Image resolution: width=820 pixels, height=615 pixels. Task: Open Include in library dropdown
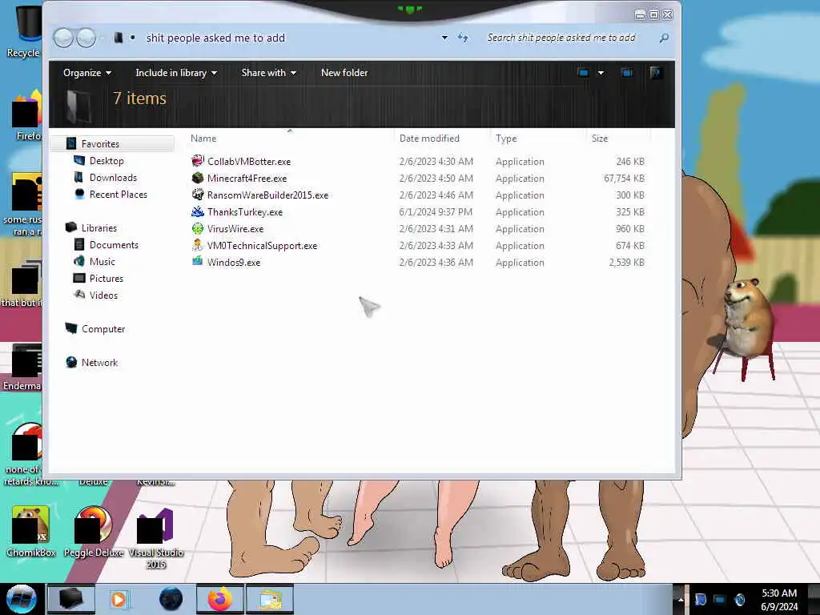pyautogui.click(x=176, y=73)
